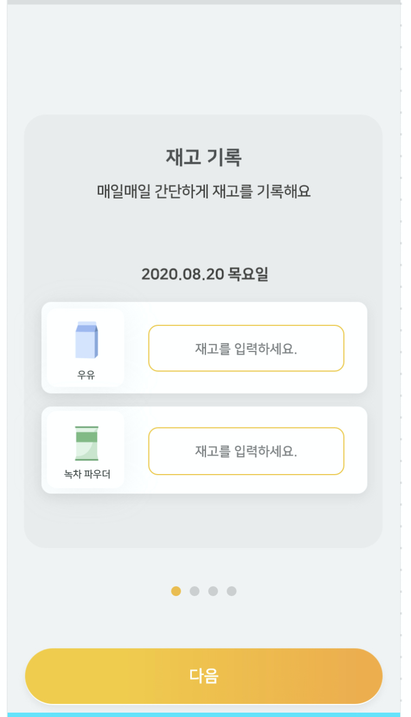The image size is (411, 717).
Task: Select the 녹차 파우더 item label
Action: click(x=87, y=475)
